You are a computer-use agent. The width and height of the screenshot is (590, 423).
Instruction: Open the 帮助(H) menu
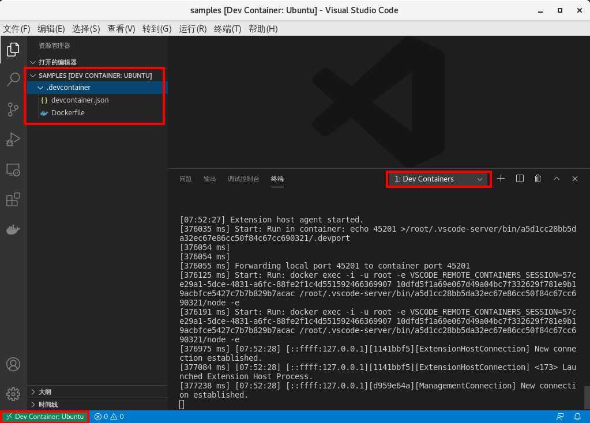click(x=263, y=29)
